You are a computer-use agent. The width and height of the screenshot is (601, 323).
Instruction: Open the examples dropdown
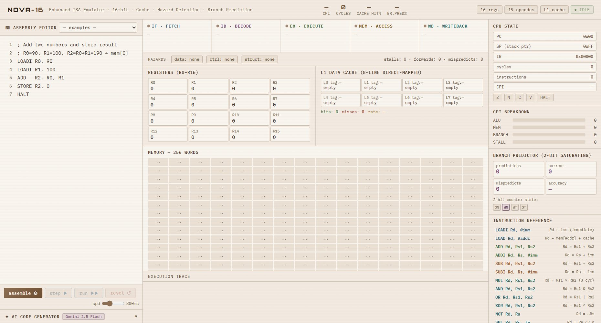[98, 27]
